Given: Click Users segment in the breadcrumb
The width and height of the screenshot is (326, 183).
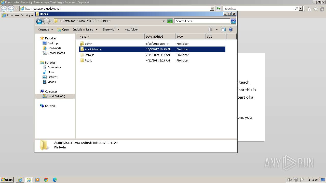Looking at the screenshot, I should [x=104, y=21].
